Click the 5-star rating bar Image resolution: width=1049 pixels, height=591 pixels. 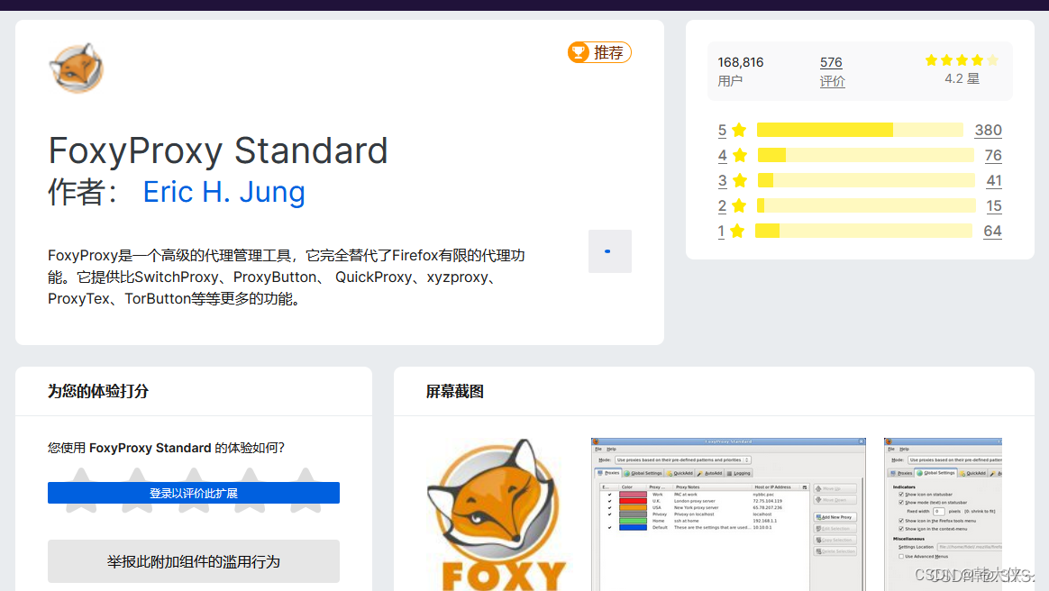(x=860, y=130)
